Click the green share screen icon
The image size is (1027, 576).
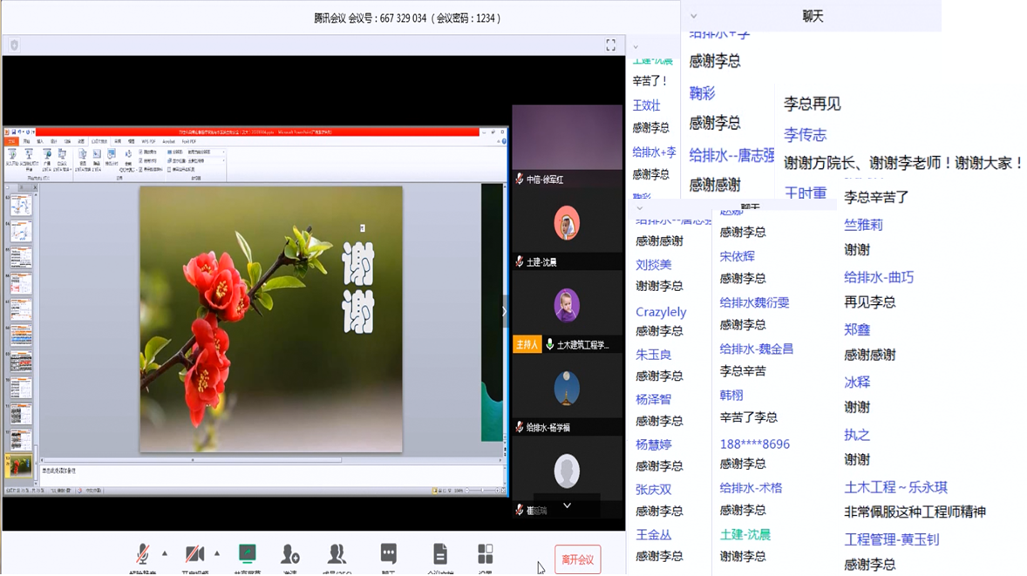[248, 554]
